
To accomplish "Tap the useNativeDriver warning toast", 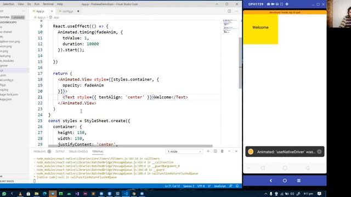I will pyautogui.click(x=285, y=152).
